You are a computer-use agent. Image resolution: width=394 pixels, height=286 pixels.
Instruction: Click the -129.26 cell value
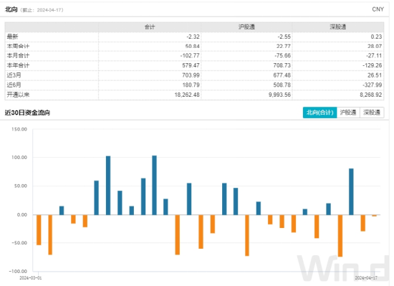click(372, 65)
